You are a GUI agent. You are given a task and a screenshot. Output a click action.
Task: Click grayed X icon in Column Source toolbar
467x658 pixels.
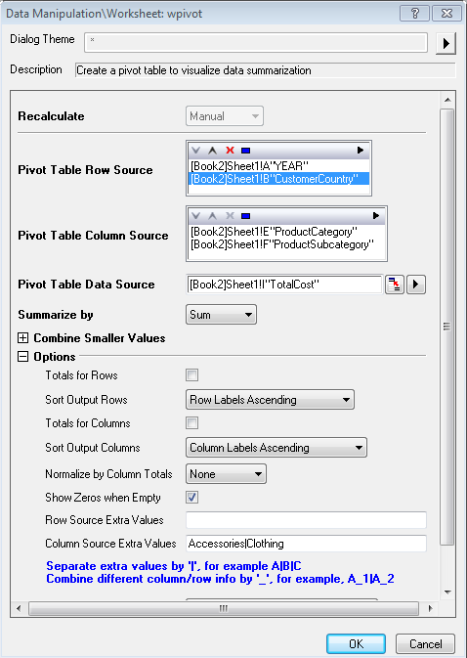(230, 216)
